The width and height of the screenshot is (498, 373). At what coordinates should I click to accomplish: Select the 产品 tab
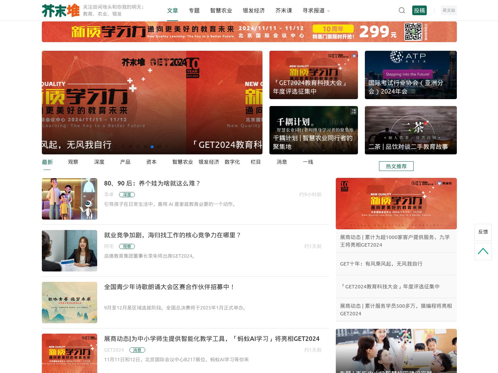(x=125, y=162)
